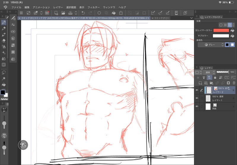Click the smartphone preview icon in command bar
Viewport: 237px width, 165px height.
point(176,13)
